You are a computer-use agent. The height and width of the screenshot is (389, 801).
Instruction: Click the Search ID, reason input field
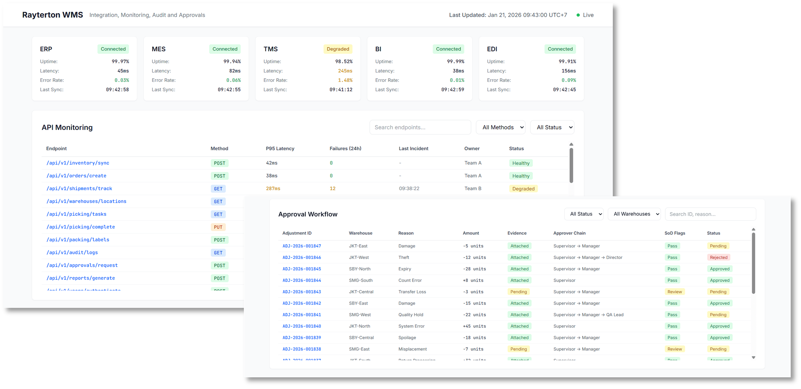(x=710, y=214)
